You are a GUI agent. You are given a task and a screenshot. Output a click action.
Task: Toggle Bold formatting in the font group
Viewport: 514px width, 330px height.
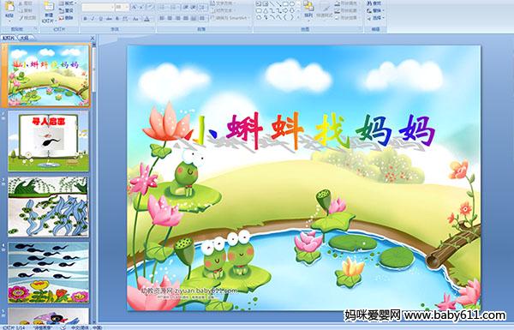coord(85,19)
